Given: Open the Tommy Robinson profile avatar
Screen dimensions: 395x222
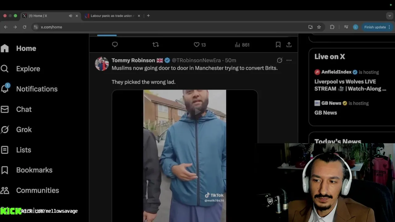Looking at the screenshot, I should [x=102, y=64].
